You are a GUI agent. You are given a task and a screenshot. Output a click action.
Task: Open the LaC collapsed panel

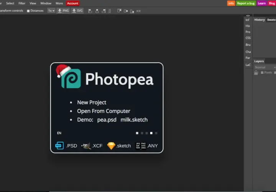click(x=248, y=65)
